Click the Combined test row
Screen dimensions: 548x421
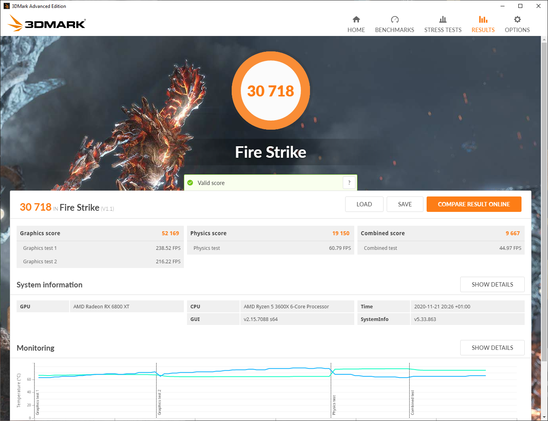pyautogui.click(x=441, y=248)
